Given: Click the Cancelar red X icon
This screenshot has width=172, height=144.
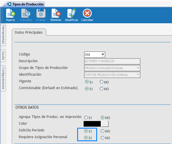Looking at the screenshot, I should click(x=87, y=13).
